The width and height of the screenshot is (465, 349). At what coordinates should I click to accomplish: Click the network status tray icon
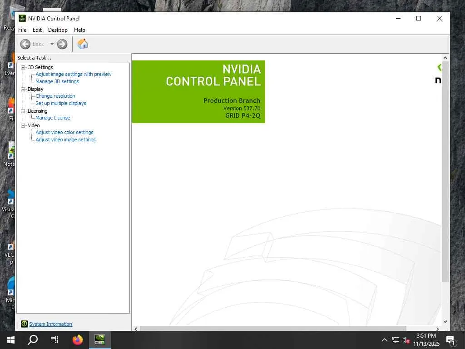tap(396, 340)
